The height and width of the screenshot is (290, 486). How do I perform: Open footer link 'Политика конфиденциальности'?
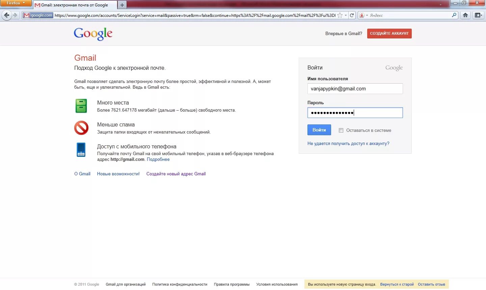pyautogui.click(x=180, y=284)
